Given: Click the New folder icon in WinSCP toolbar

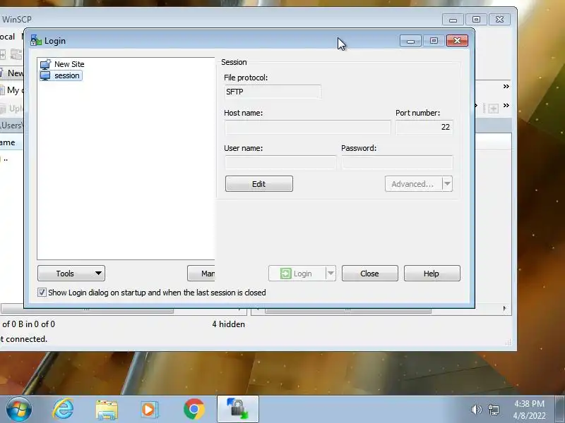Looking at the screenshot, I should [x=493, y=108].
